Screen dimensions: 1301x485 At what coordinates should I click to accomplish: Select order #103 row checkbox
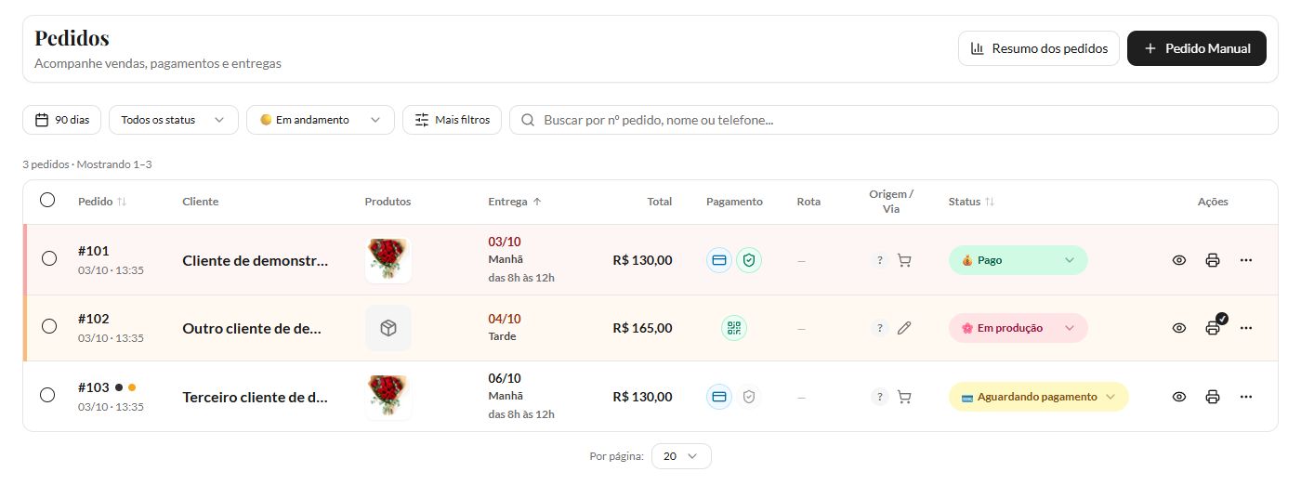[x=47, y=395]
